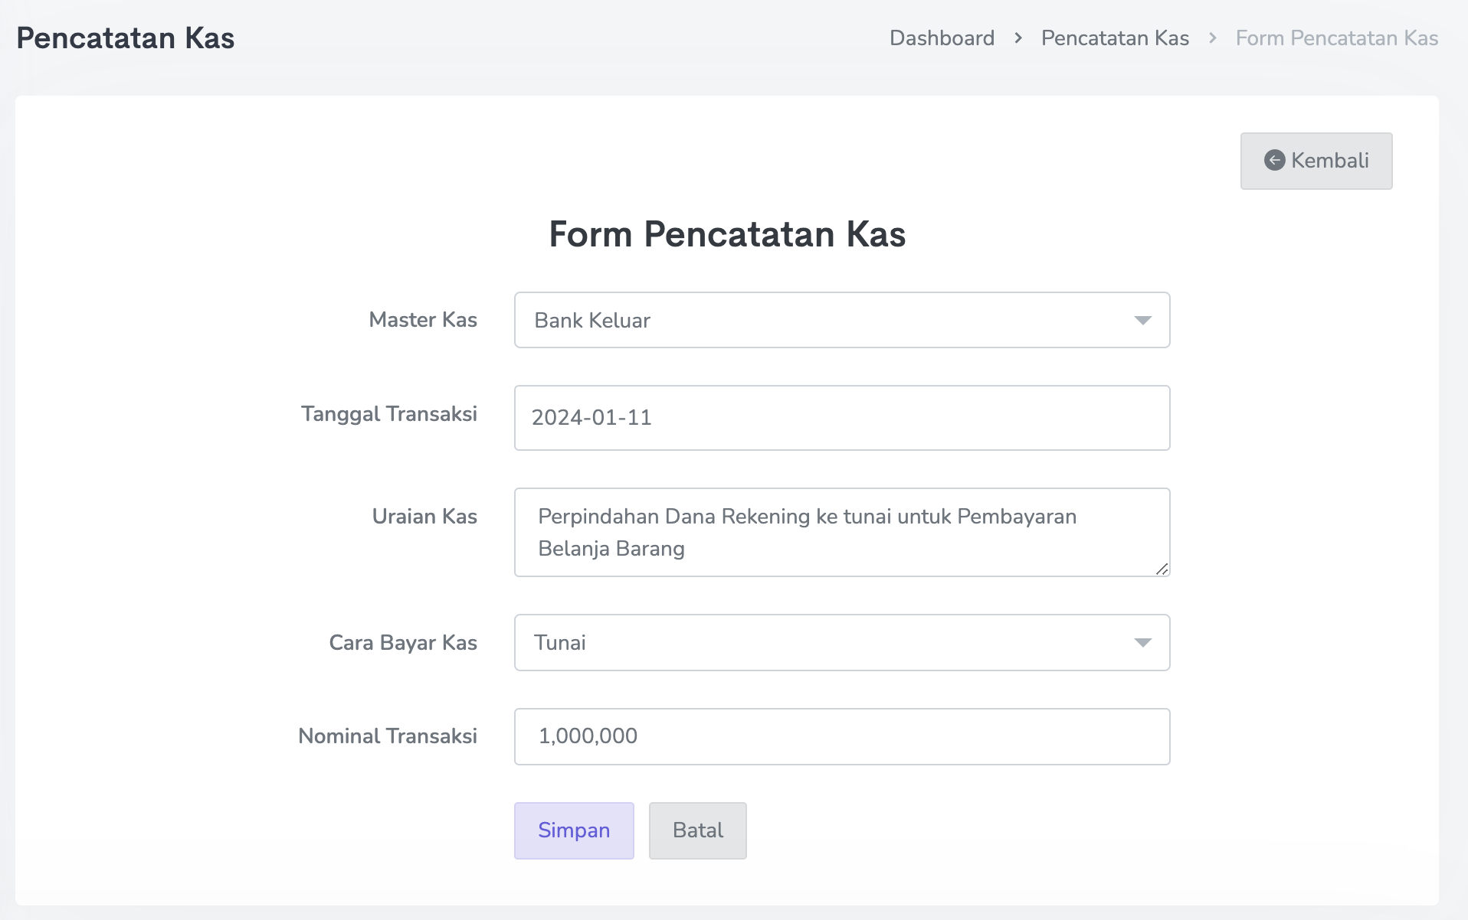Click the Master Kas dropdown arrow
The height and width of the screenshot is (920, 1468).
point(1142,320)
